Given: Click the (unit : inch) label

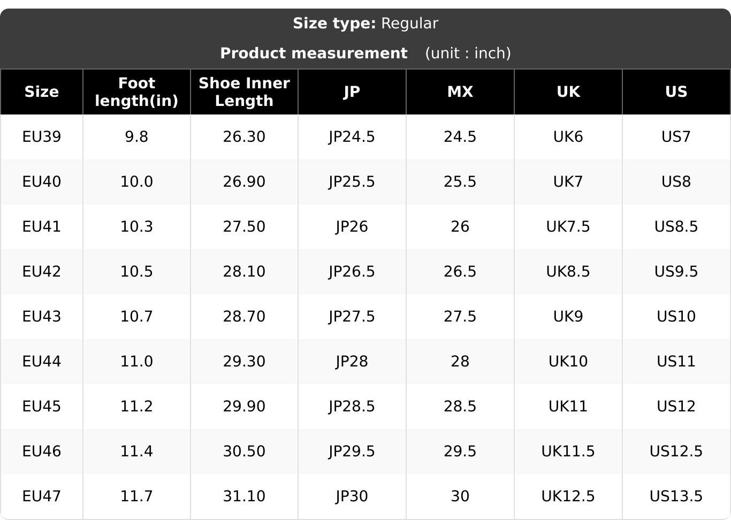Looking at the screenshot, I should coord(468,53).
